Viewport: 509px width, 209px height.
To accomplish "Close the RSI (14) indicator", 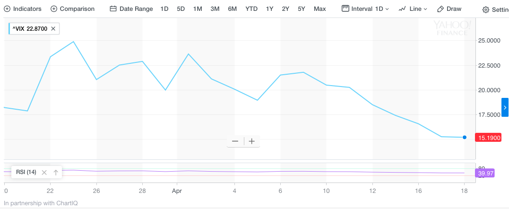I will 44,173.
